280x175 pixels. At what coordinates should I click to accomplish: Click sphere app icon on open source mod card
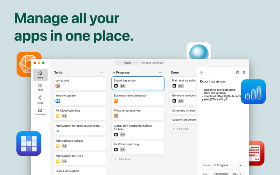[57, 131]
